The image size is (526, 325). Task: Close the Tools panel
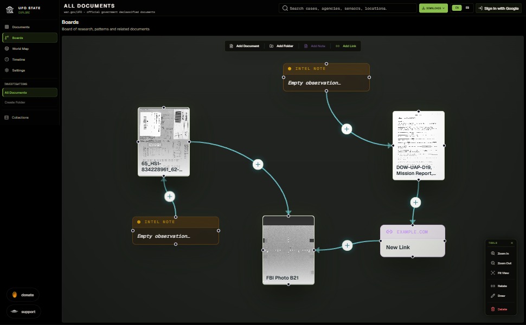coord(512,243)
